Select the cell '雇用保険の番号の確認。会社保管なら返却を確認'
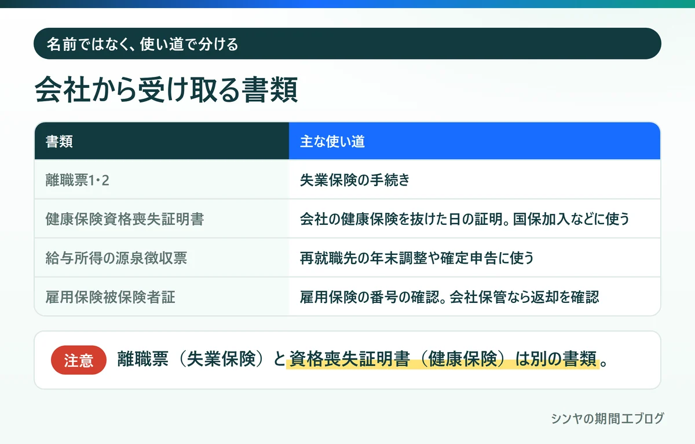This screenshot has height=444, width=695. [474, 296]
